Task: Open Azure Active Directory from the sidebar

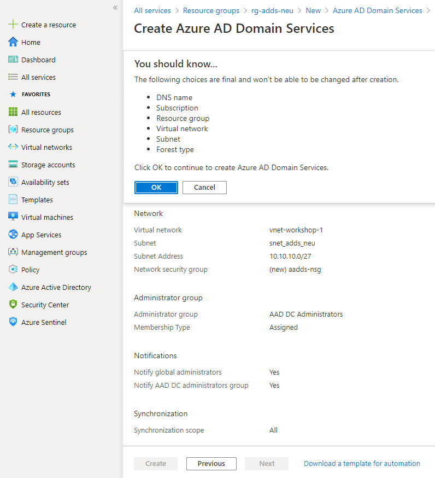Action: pyautogui.click(x=12, y=287)
